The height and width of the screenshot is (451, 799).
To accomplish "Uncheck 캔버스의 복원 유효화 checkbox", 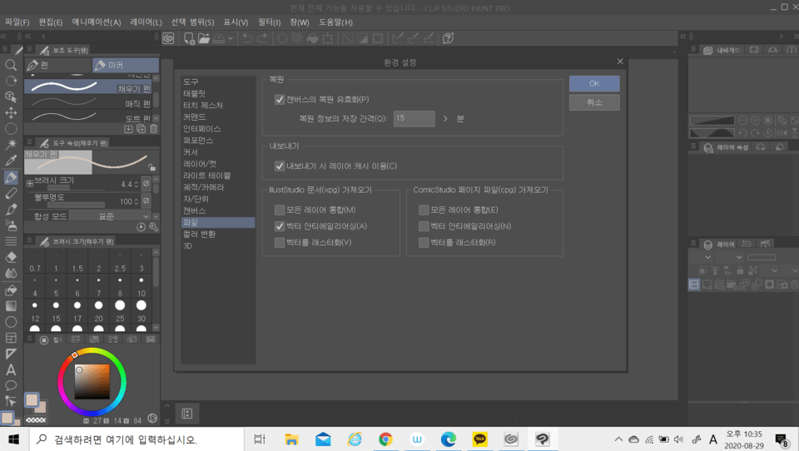I will [280, 100].
